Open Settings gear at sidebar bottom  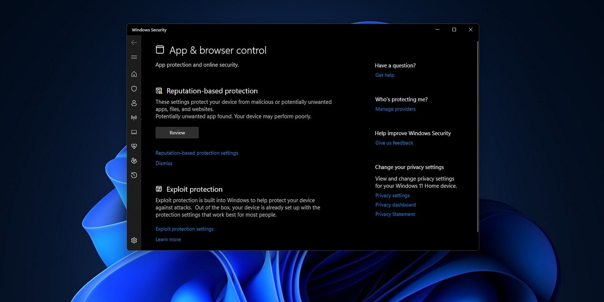134,240
